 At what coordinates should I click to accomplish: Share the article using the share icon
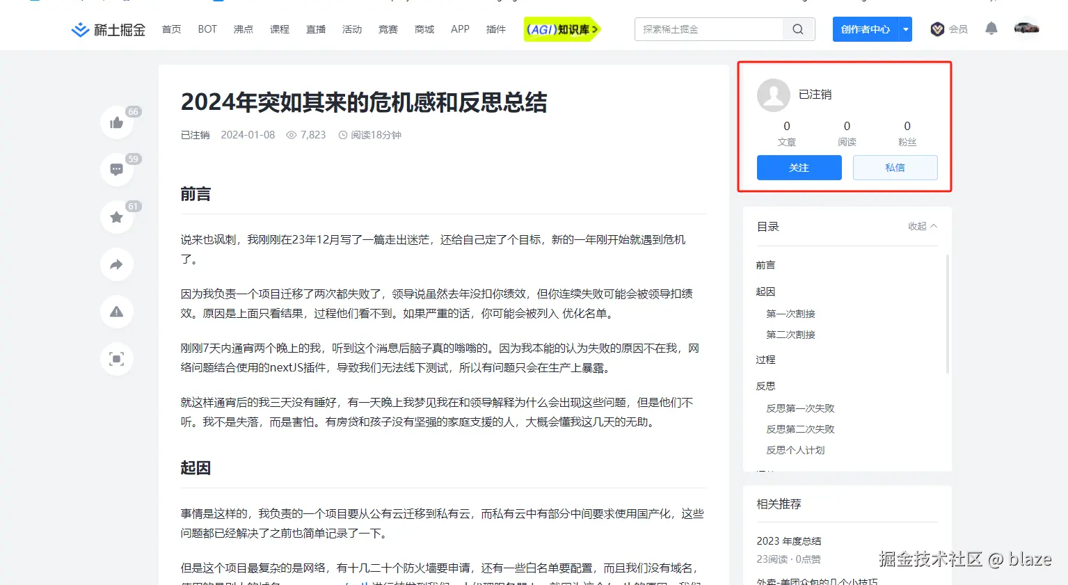point(116,264)
